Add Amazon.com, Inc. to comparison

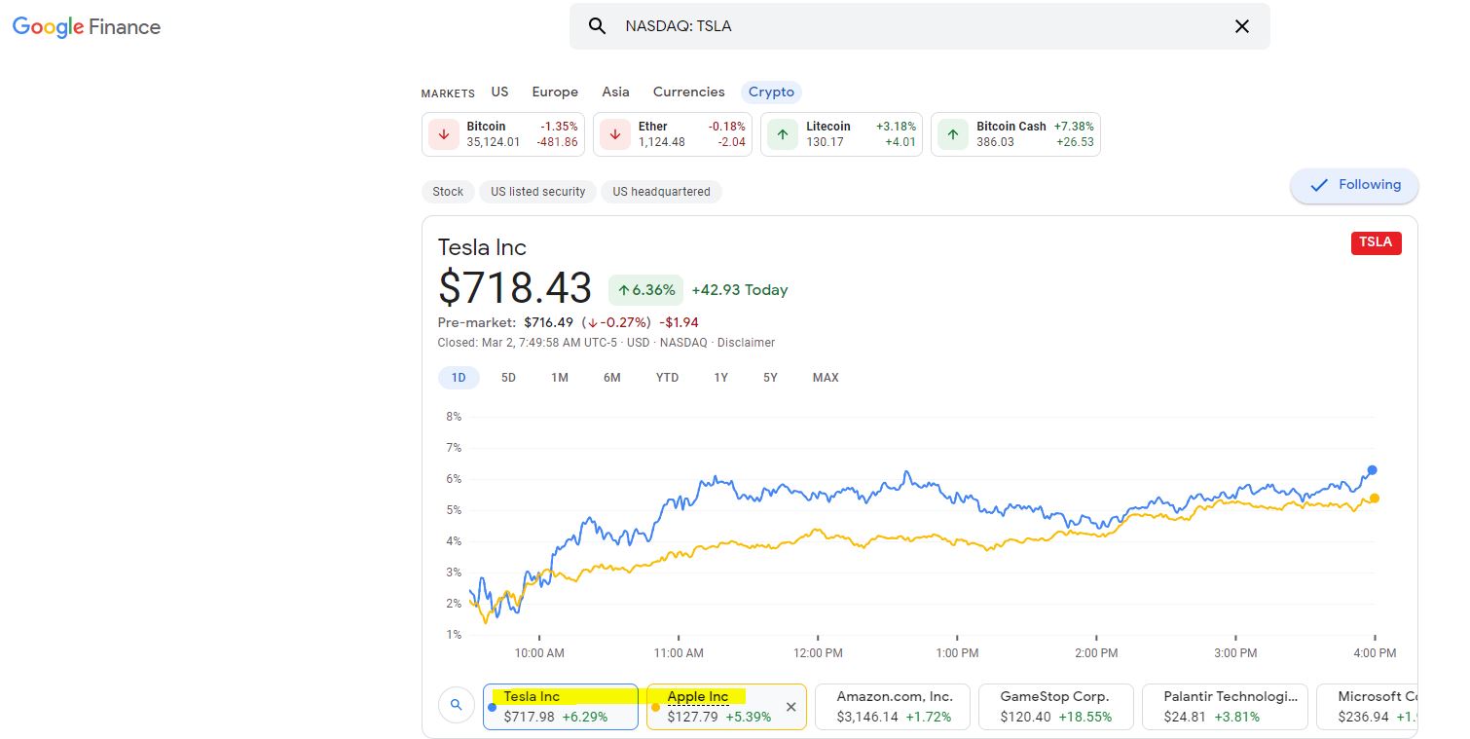893,707
